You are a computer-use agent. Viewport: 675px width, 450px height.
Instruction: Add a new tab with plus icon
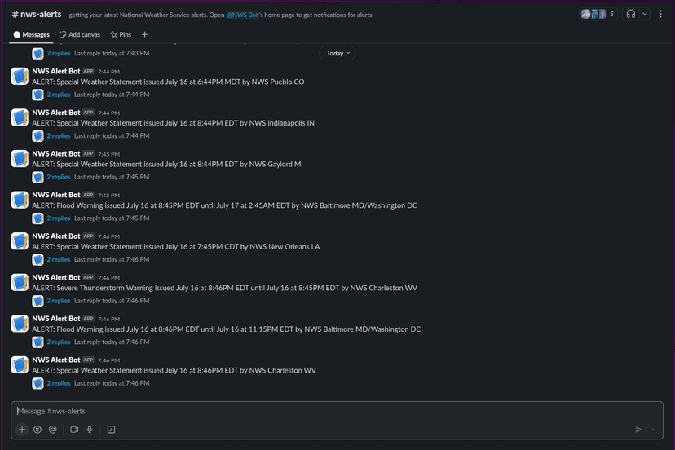pos(145,35)
